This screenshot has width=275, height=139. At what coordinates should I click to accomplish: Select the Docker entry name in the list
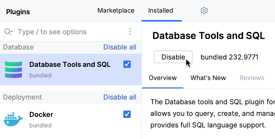point(41,115)
